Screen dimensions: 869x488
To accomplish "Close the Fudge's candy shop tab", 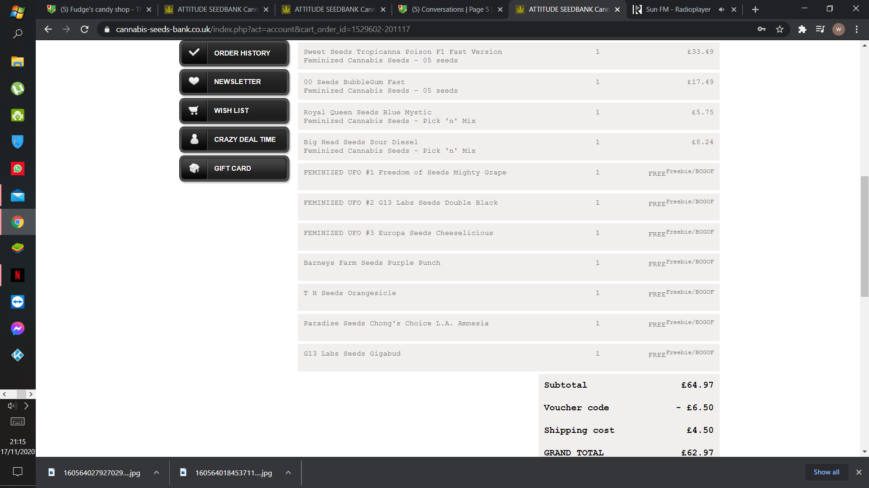I will 149,9.
